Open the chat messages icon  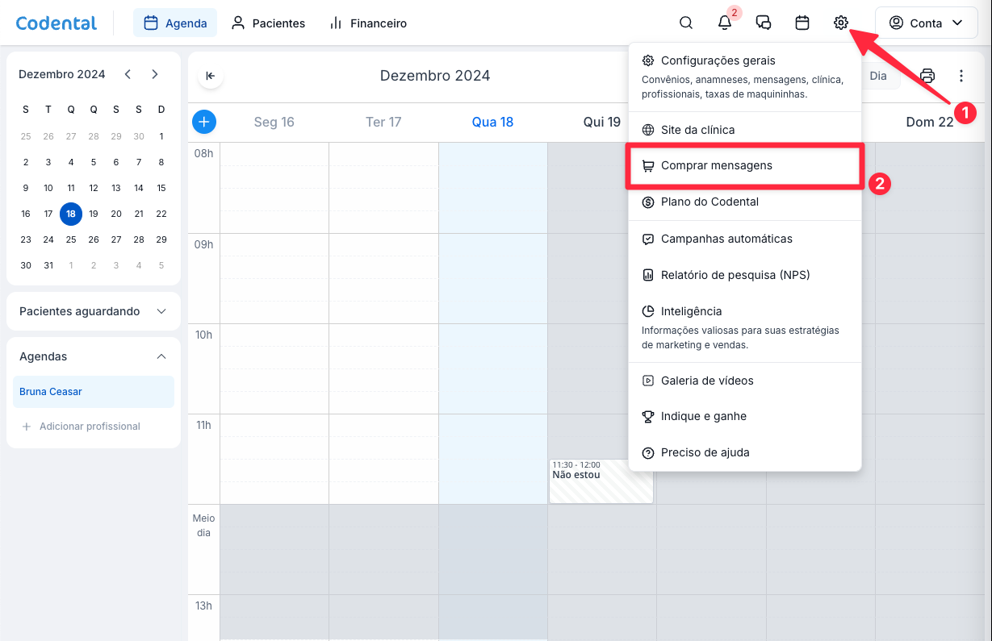(x=764, y=23)
